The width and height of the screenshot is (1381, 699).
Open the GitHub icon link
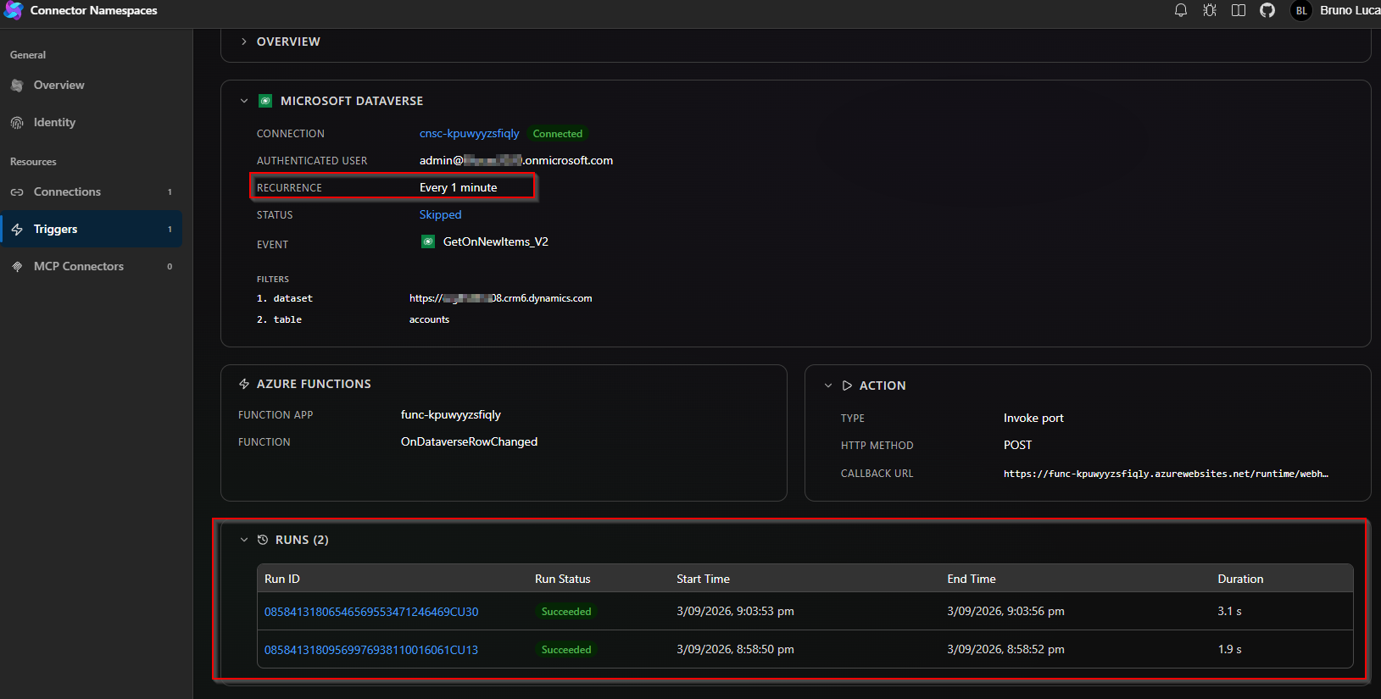1267,10
